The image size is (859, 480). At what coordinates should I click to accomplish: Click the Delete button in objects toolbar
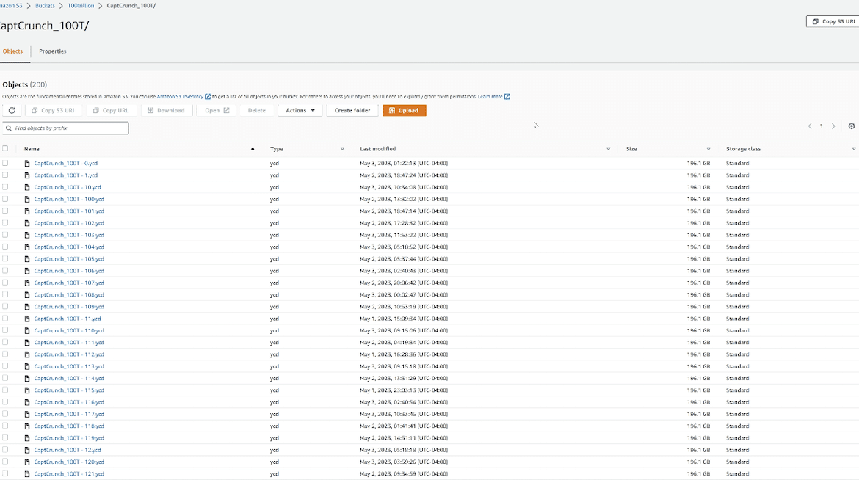click(x=256, y=110)
